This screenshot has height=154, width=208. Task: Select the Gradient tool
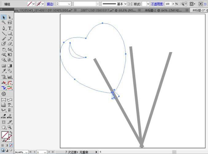[x=10, y=66]
